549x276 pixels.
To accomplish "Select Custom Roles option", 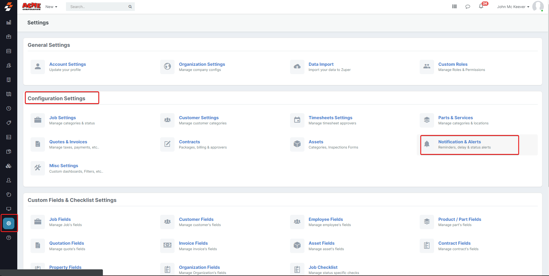I will (x=453, y=64).
